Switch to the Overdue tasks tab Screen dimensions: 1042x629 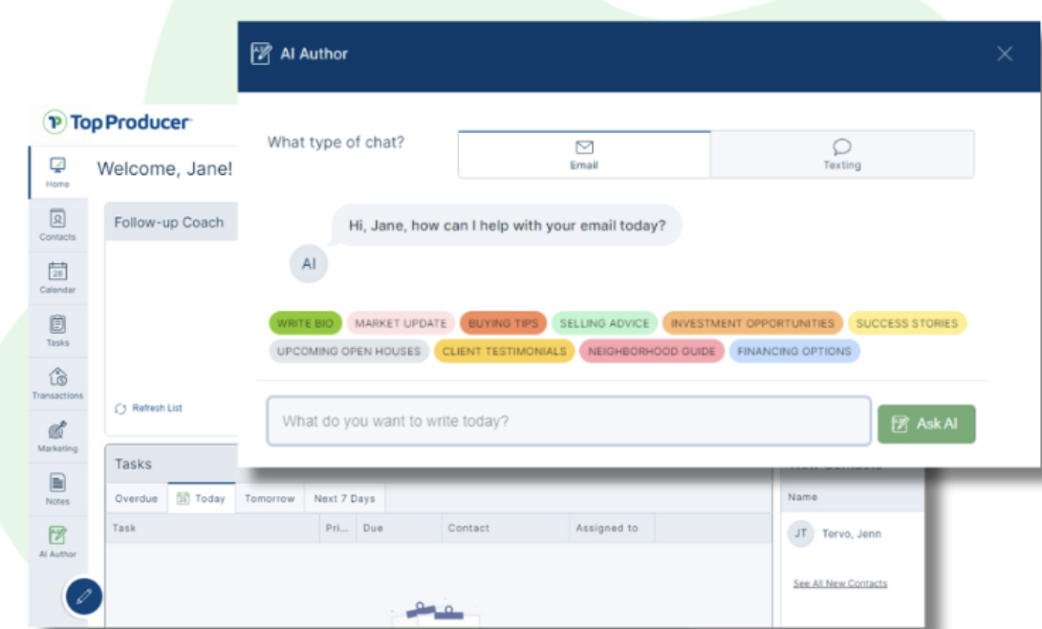pos(137,498)
